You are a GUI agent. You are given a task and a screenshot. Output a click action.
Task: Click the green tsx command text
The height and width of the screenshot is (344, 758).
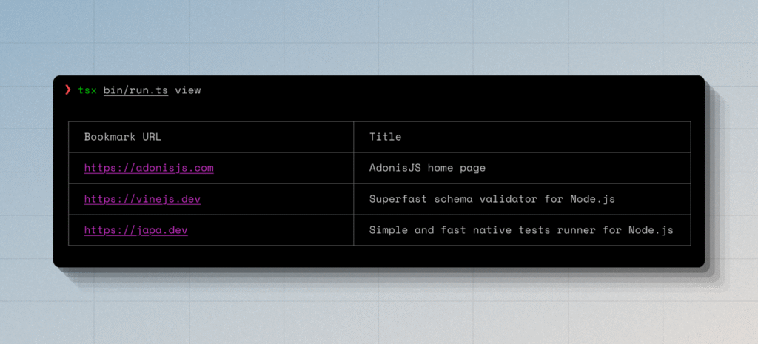[87, 90]
